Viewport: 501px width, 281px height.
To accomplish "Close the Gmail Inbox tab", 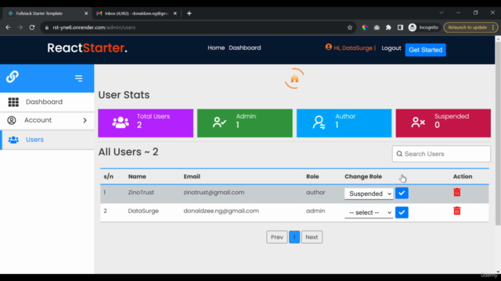I will [x=175, y=13].
